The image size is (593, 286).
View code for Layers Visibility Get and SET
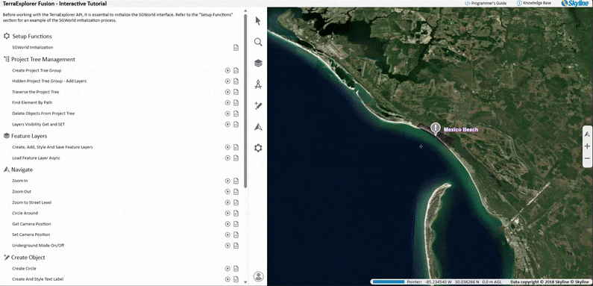click(x=236, y=124)
